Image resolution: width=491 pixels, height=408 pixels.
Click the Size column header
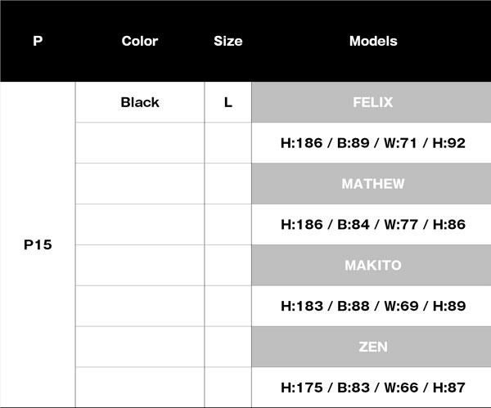click(x=227, y=41)
